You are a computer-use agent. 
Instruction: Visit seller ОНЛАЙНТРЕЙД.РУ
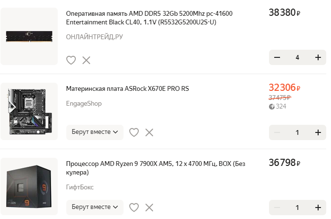click(x=94, y=37)
